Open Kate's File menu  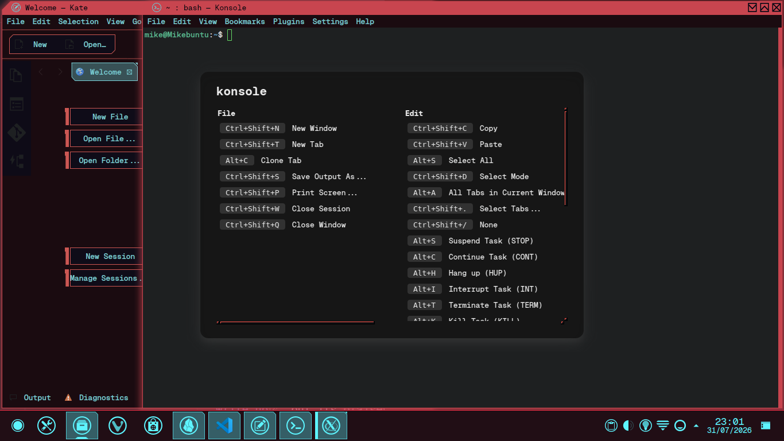tap(15, 21)
